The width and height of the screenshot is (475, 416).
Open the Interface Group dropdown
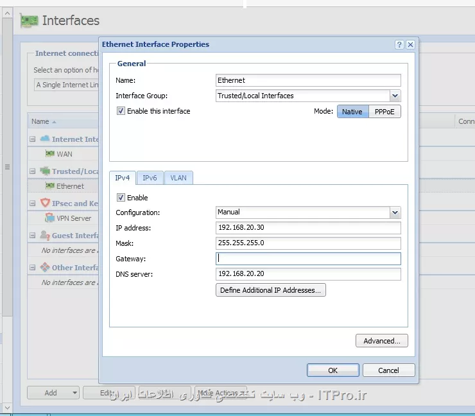395,96
